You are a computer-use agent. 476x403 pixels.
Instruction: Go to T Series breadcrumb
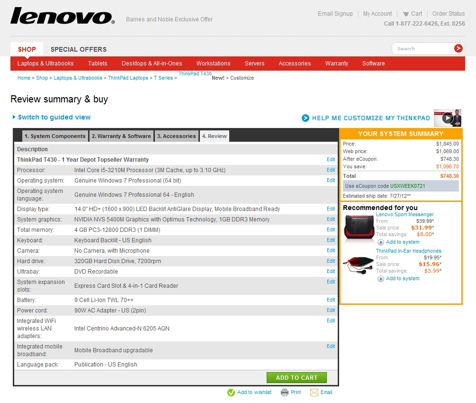point(163,78)
